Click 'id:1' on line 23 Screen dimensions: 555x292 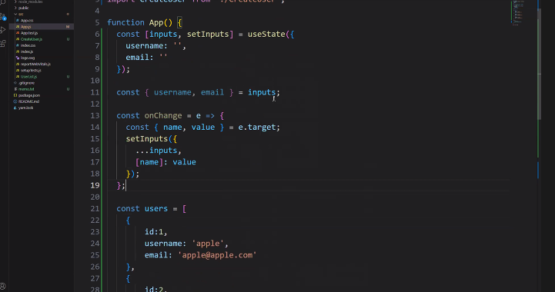(x=154, y=232)
